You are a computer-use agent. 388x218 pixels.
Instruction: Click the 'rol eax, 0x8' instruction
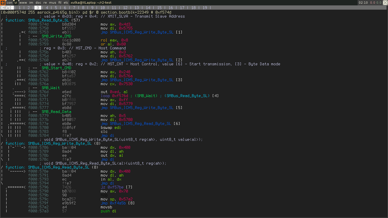114,40
